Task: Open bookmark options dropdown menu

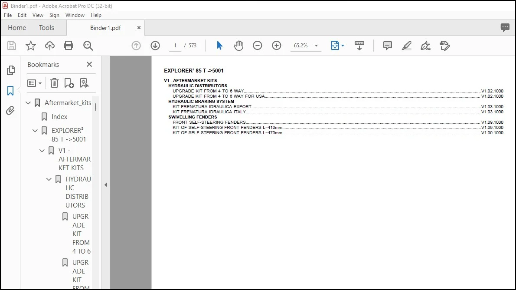Action: tap(35, 83)
